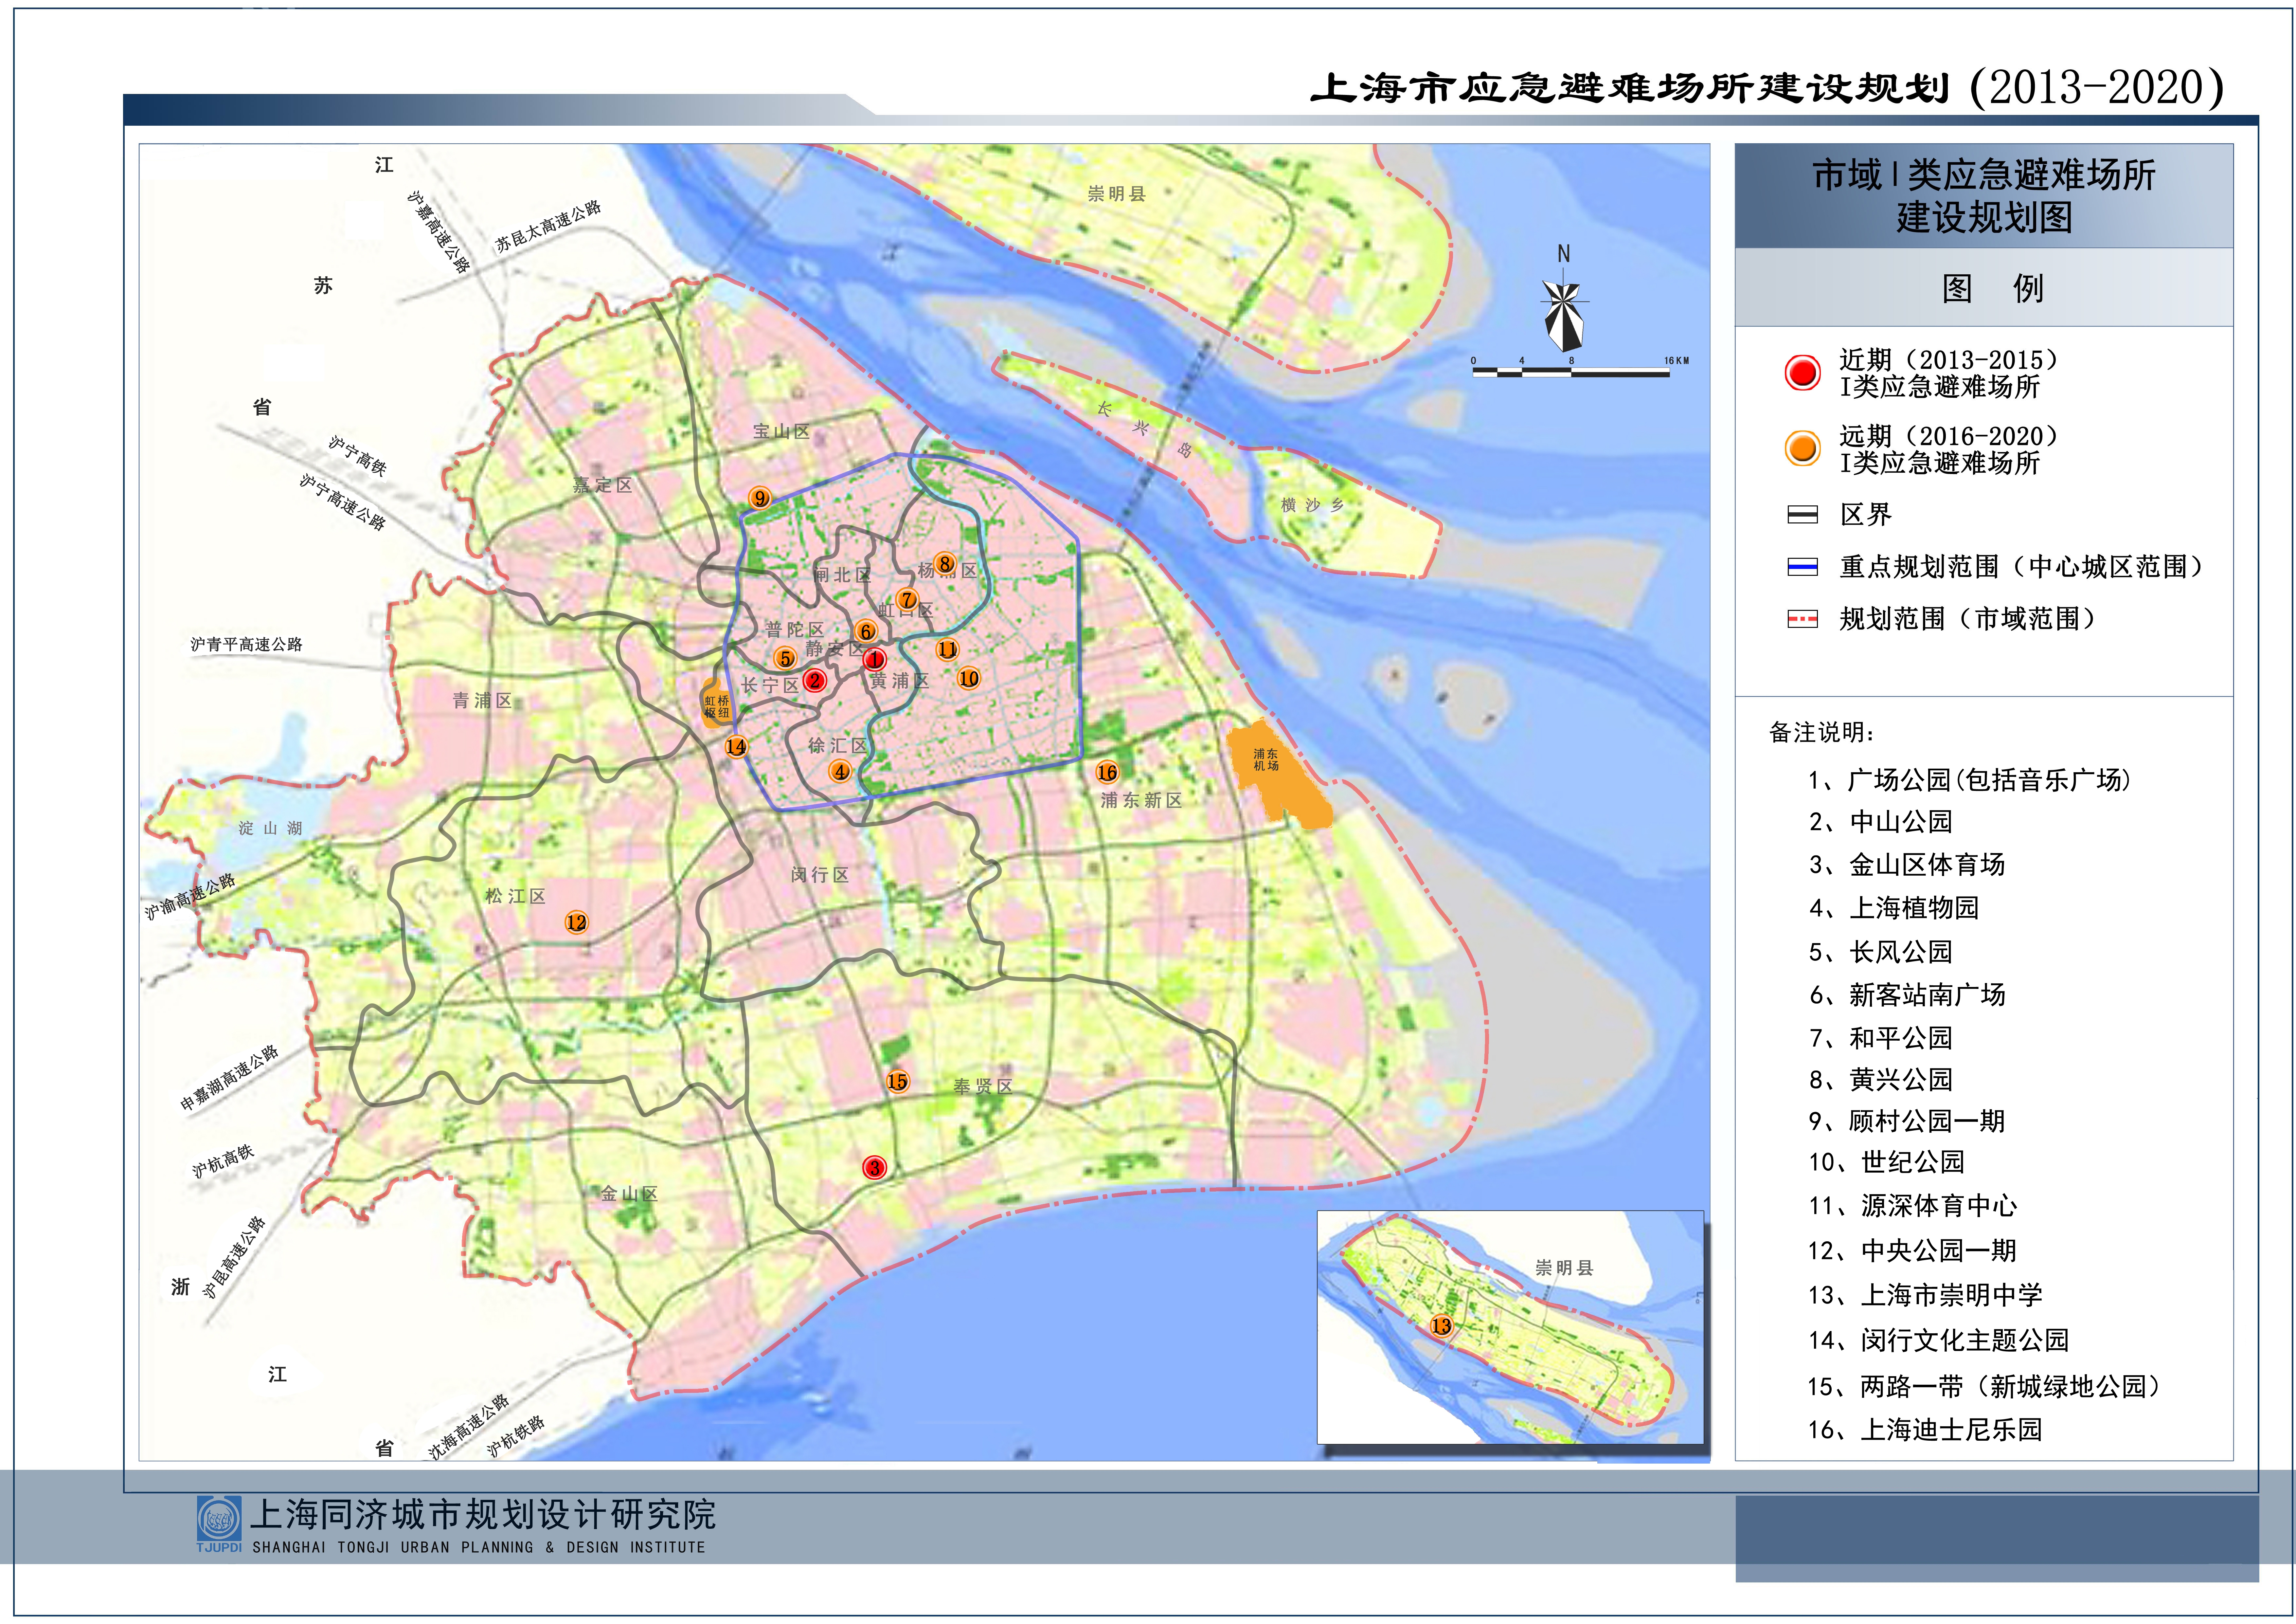Click the 闵行区 district label
The height and width of the screenshot is (1624, 2296).
pos(820,875)
